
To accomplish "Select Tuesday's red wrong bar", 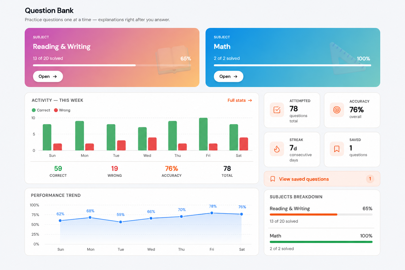I will point(121,146).
